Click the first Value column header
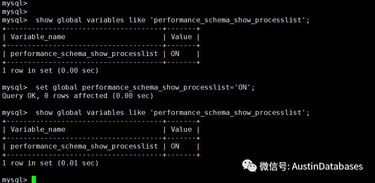 (181, 37)
